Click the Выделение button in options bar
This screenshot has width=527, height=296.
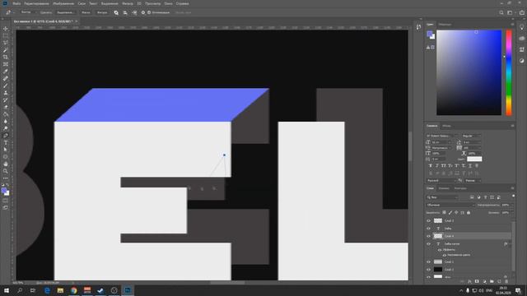[x=65, y=13]
